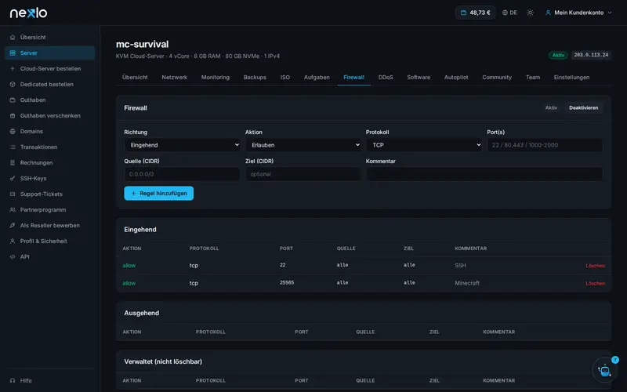627x392 pixels.
Task: Switch to the Monitoring tab
Action: 215,77
